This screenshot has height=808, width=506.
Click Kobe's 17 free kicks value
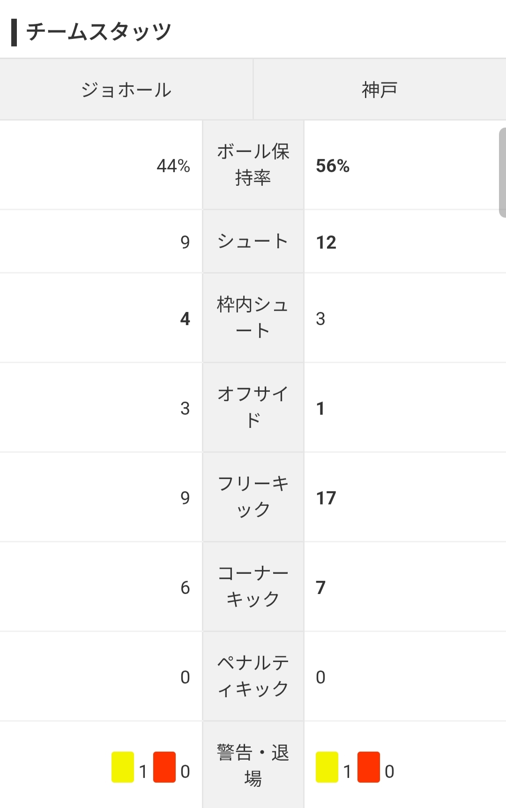click(326, 498)
